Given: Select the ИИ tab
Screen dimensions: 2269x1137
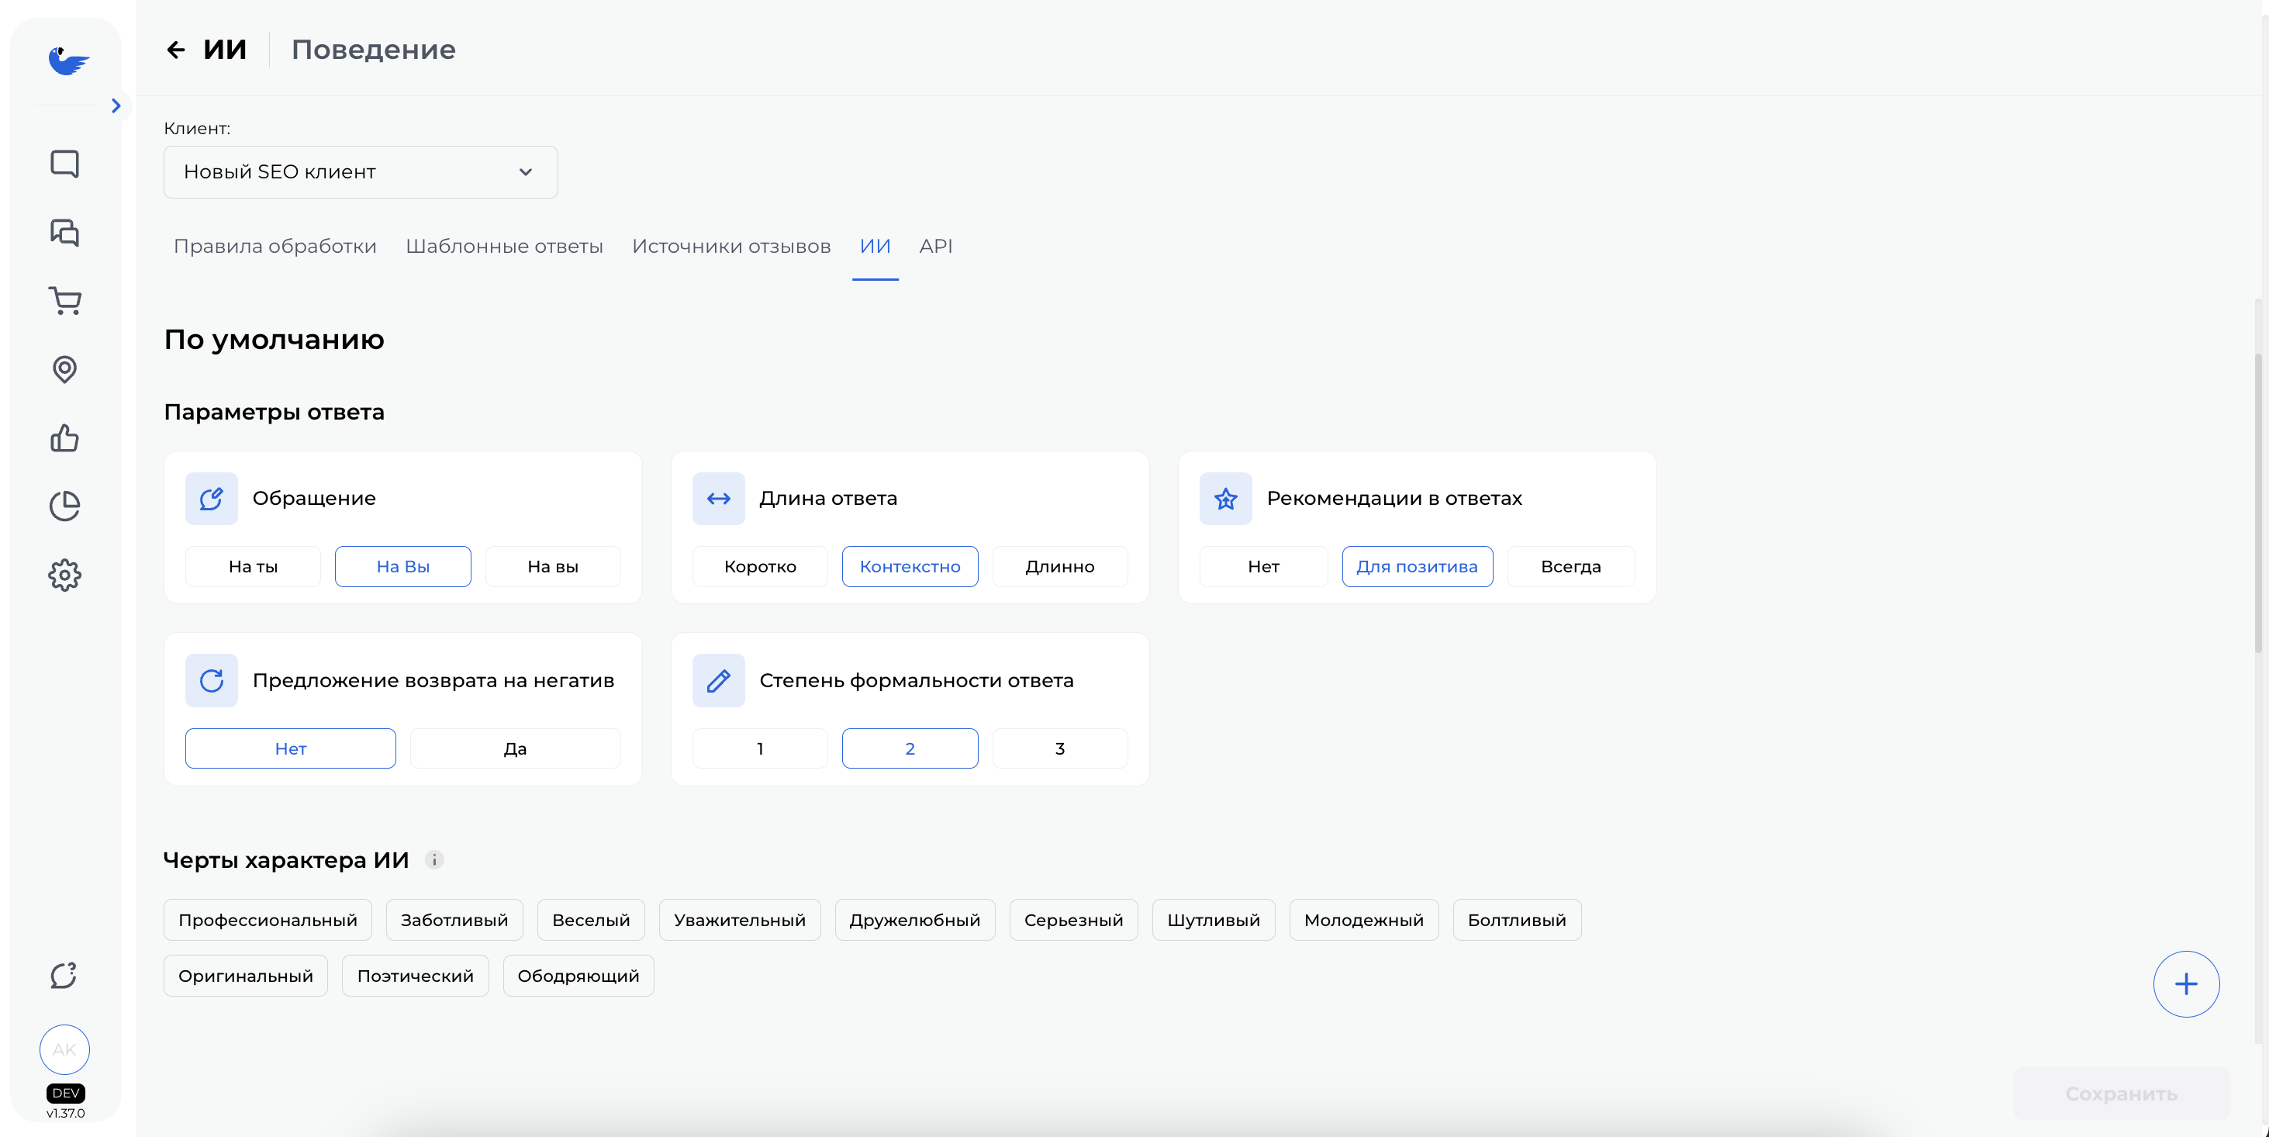Looking at the screenshot, I should (x=875, y=247).
